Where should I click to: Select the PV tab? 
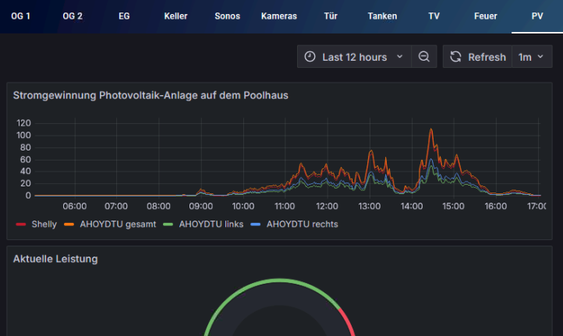pos(537,16)
